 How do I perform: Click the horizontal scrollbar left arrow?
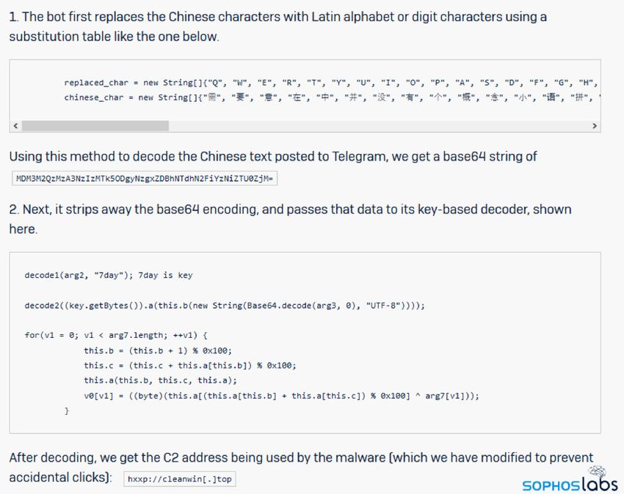[15, 126]
